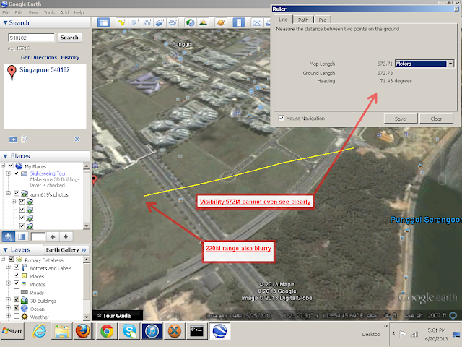Open the Tools menu
Screen dimensions: 462x347
(x=49, y=13)
